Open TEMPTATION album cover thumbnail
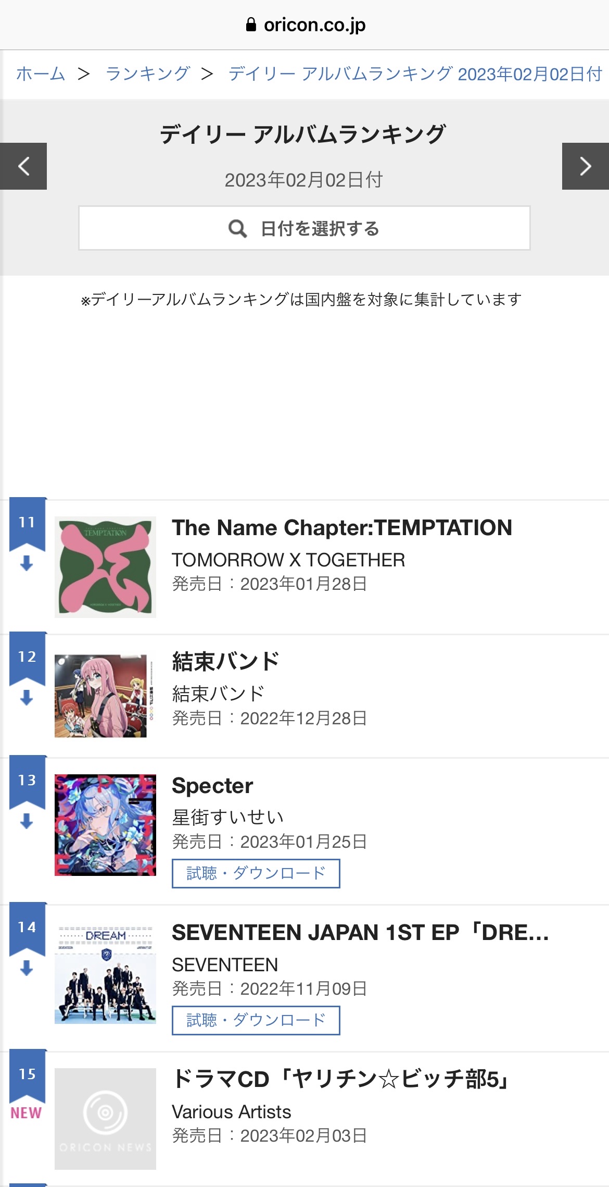The width and height of the screenshot is (609, 1187). 105,567
